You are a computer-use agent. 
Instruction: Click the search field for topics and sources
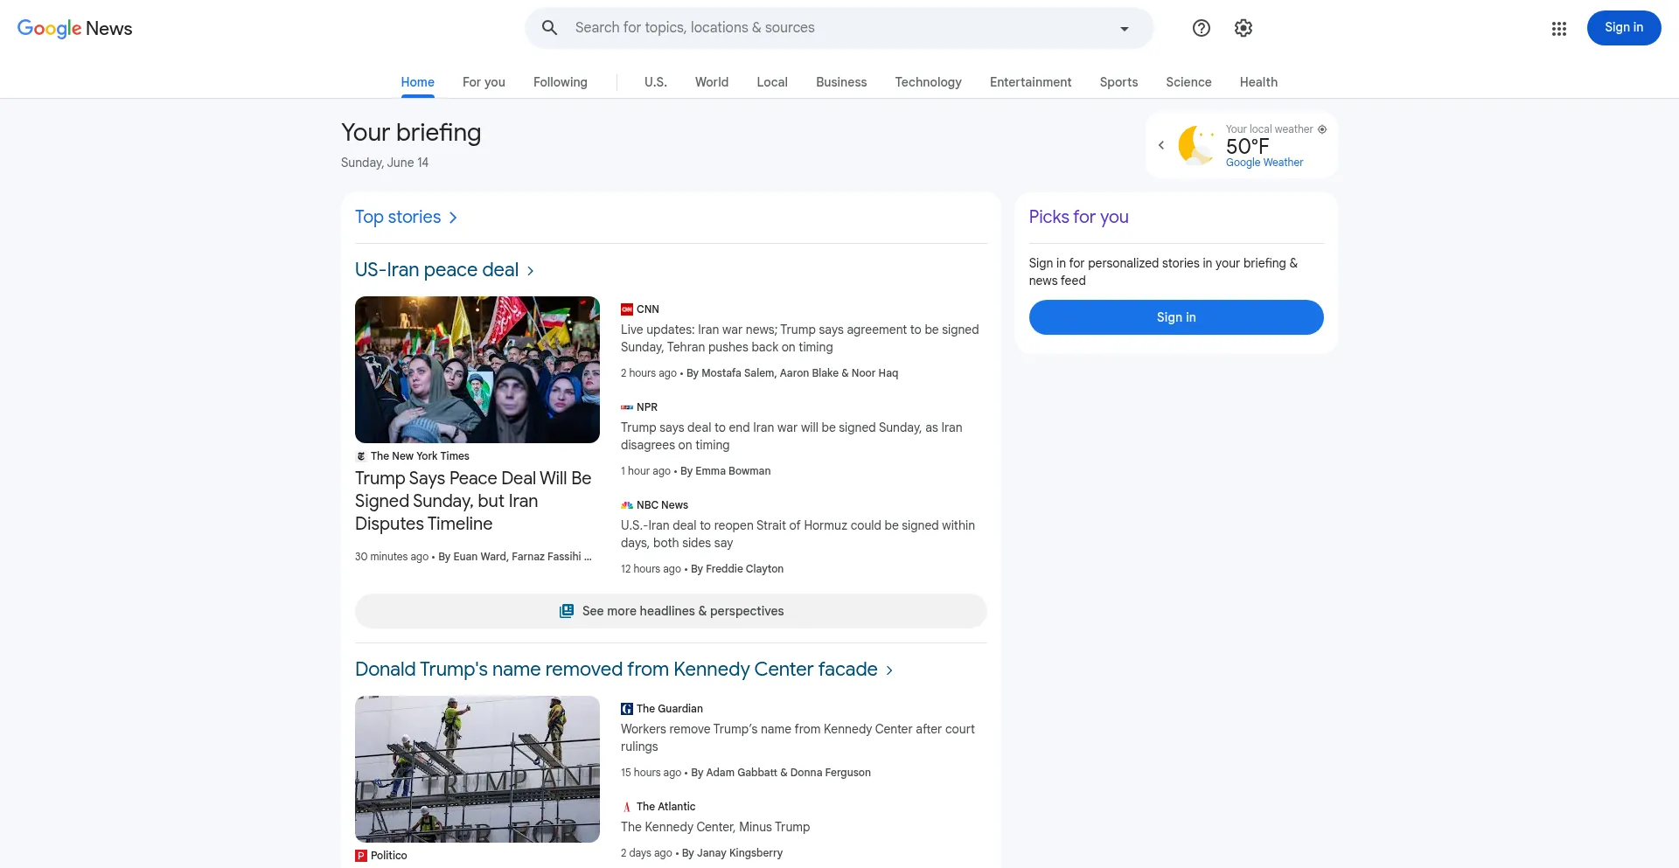839,28
